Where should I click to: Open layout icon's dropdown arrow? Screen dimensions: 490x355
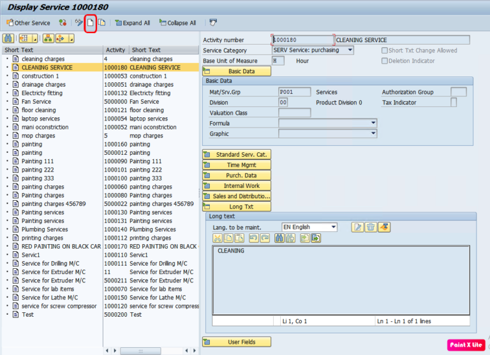tap(35, 39)
